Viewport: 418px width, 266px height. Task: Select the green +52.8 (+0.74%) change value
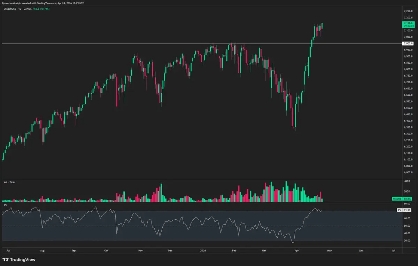(41, 9)
